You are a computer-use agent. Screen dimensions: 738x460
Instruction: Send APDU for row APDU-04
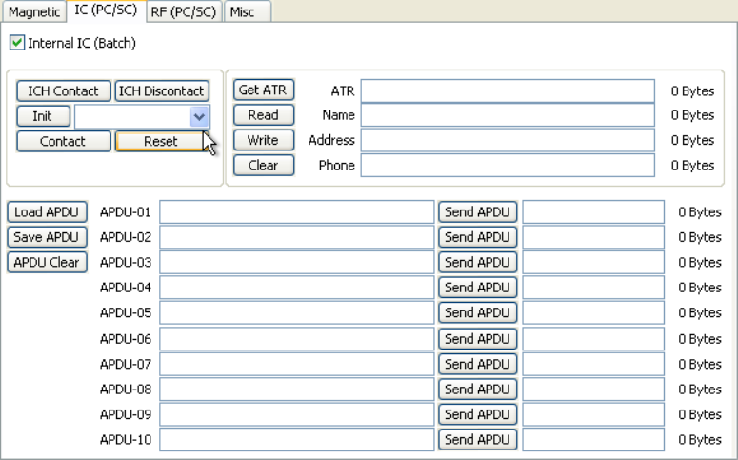tap(478, 288)
